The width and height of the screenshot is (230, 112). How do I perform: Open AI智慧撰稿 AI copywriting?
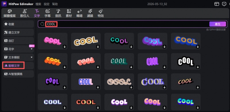18,74
